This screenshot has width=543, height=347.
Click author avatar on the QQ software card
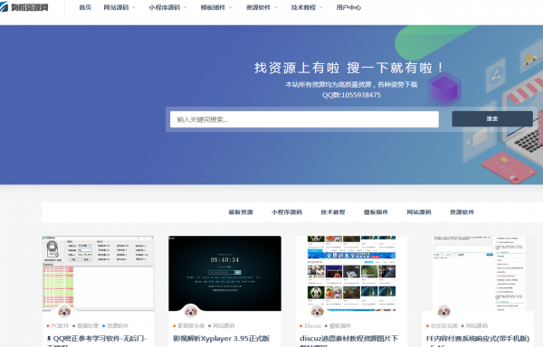[x=64, y=312]
